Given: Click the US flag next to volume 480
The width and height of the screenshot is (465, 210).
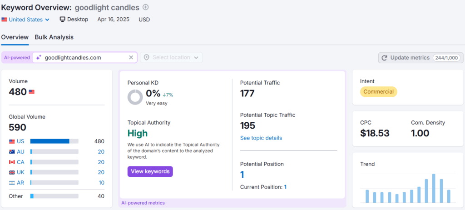Looking at the screenshot, I should tap(31, 92).
